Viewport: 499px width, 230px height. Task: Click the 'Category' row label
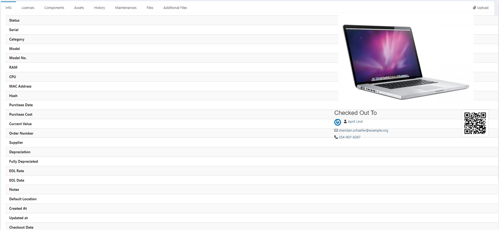pyautogui.click(x=17, y=39)
